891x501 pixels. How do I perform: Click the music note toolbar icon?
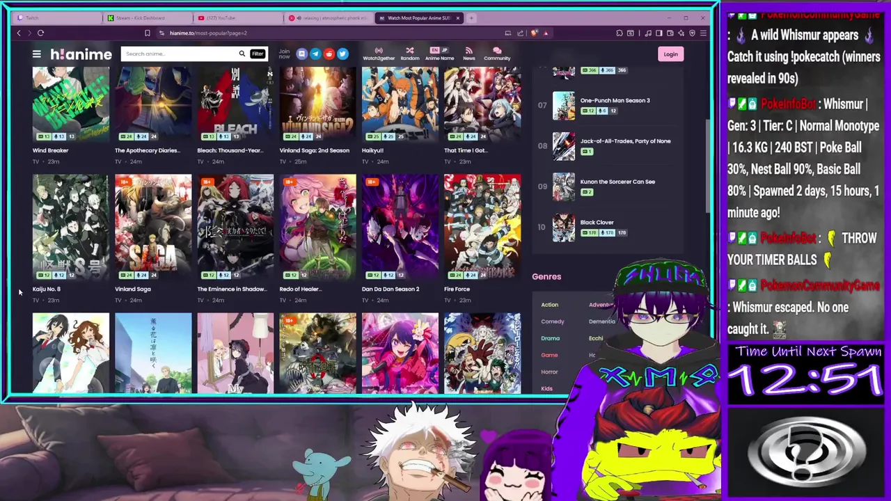(x=648, y=33)
